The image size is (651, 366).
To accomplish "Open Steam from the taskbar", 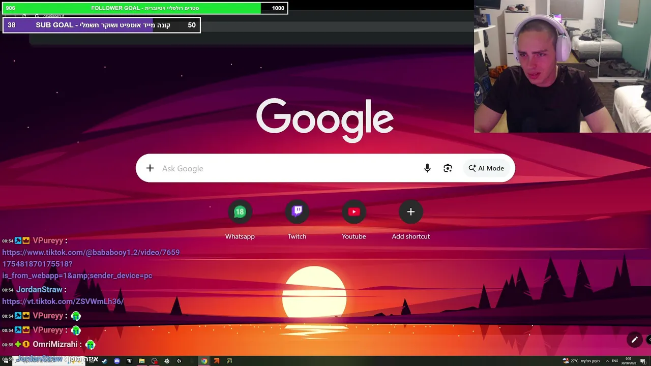I will point(105,361).
